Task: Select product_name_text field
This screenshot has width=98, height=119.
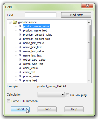Action: (35, 30)
